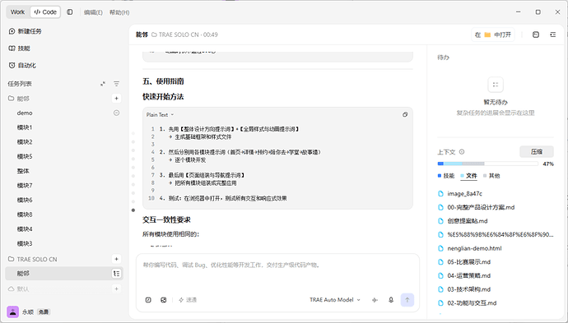Open the 整体 task
The height and width of the screenshot is (323, 568).
point(23,171)
